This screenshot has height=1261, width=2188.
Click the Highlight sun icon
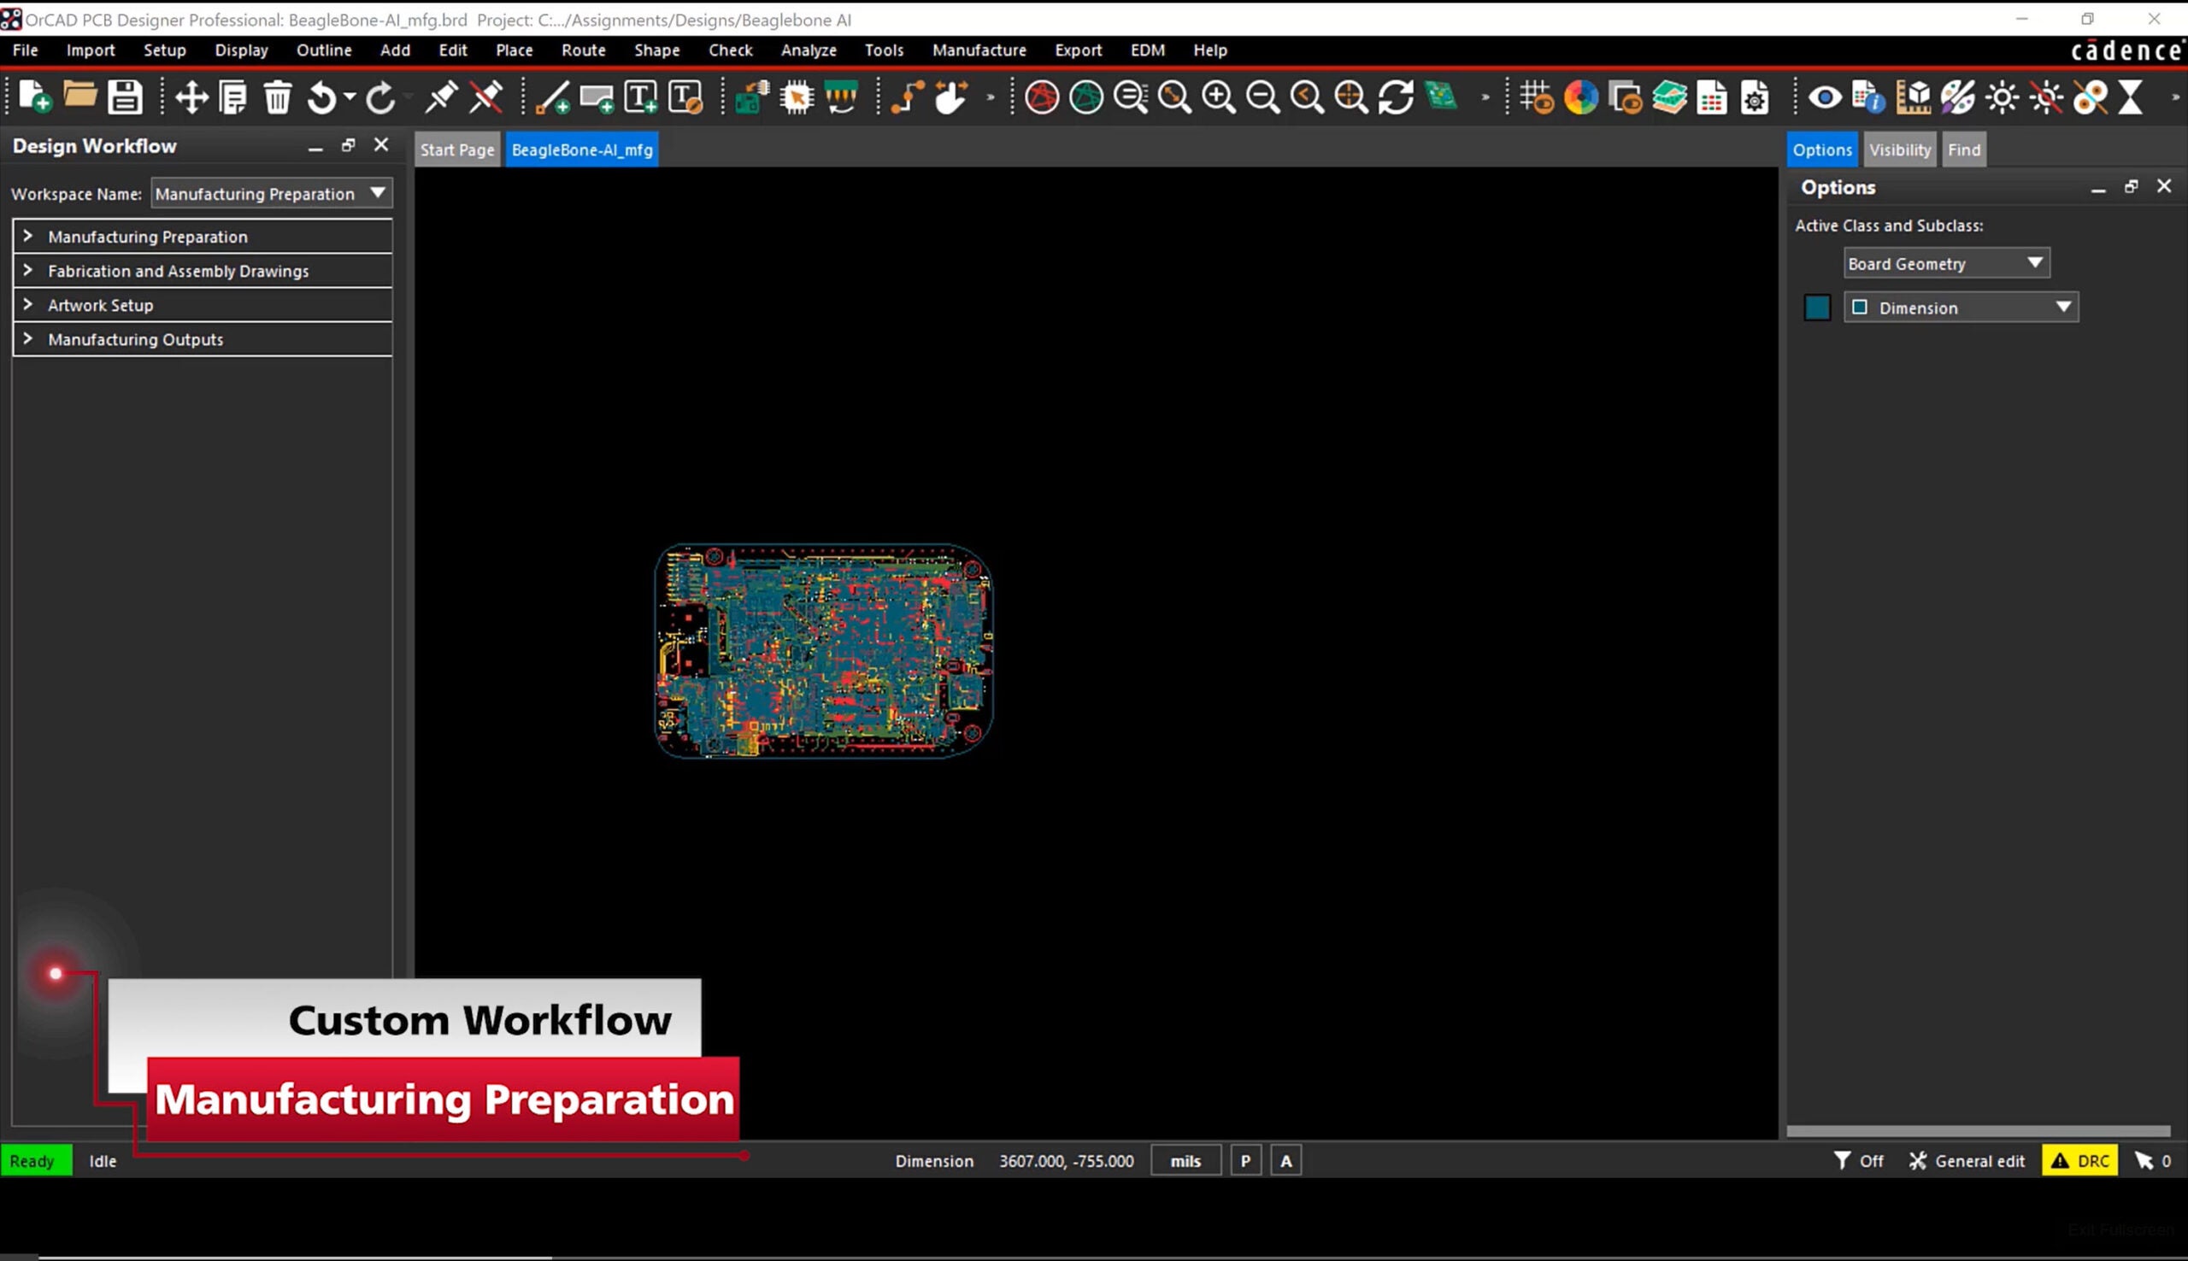click(2002, 97)
